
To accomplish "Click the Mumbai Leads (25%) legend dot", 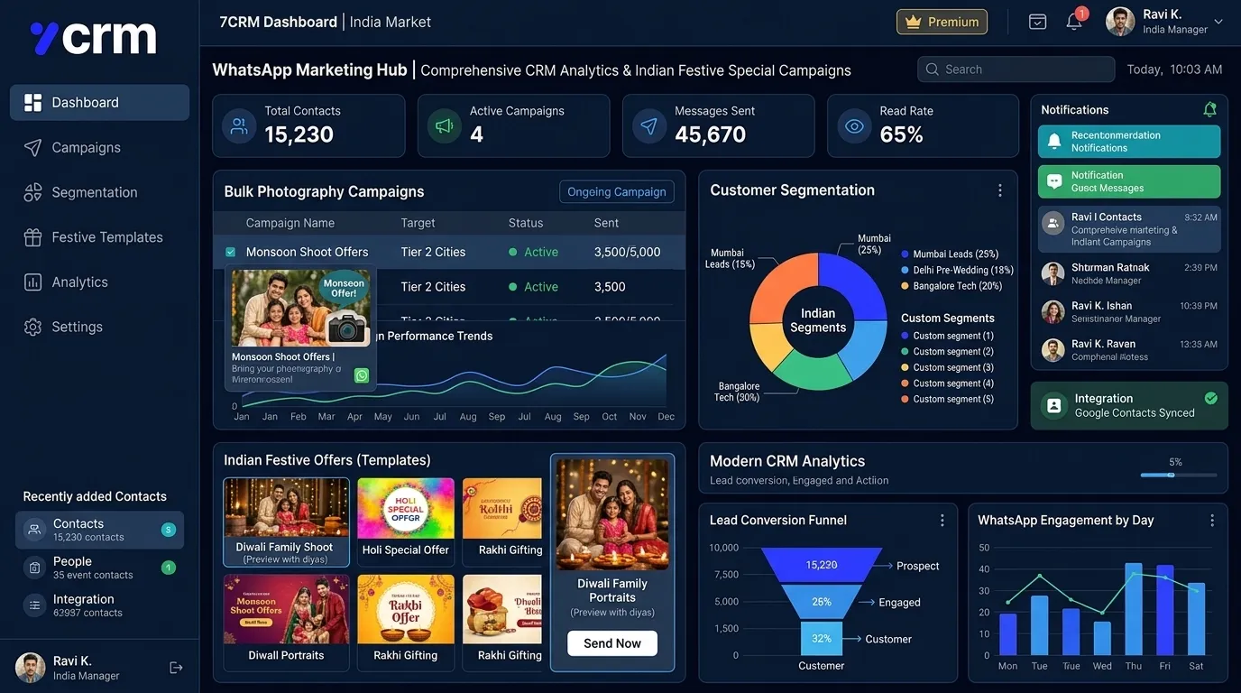I will [905, 254].
